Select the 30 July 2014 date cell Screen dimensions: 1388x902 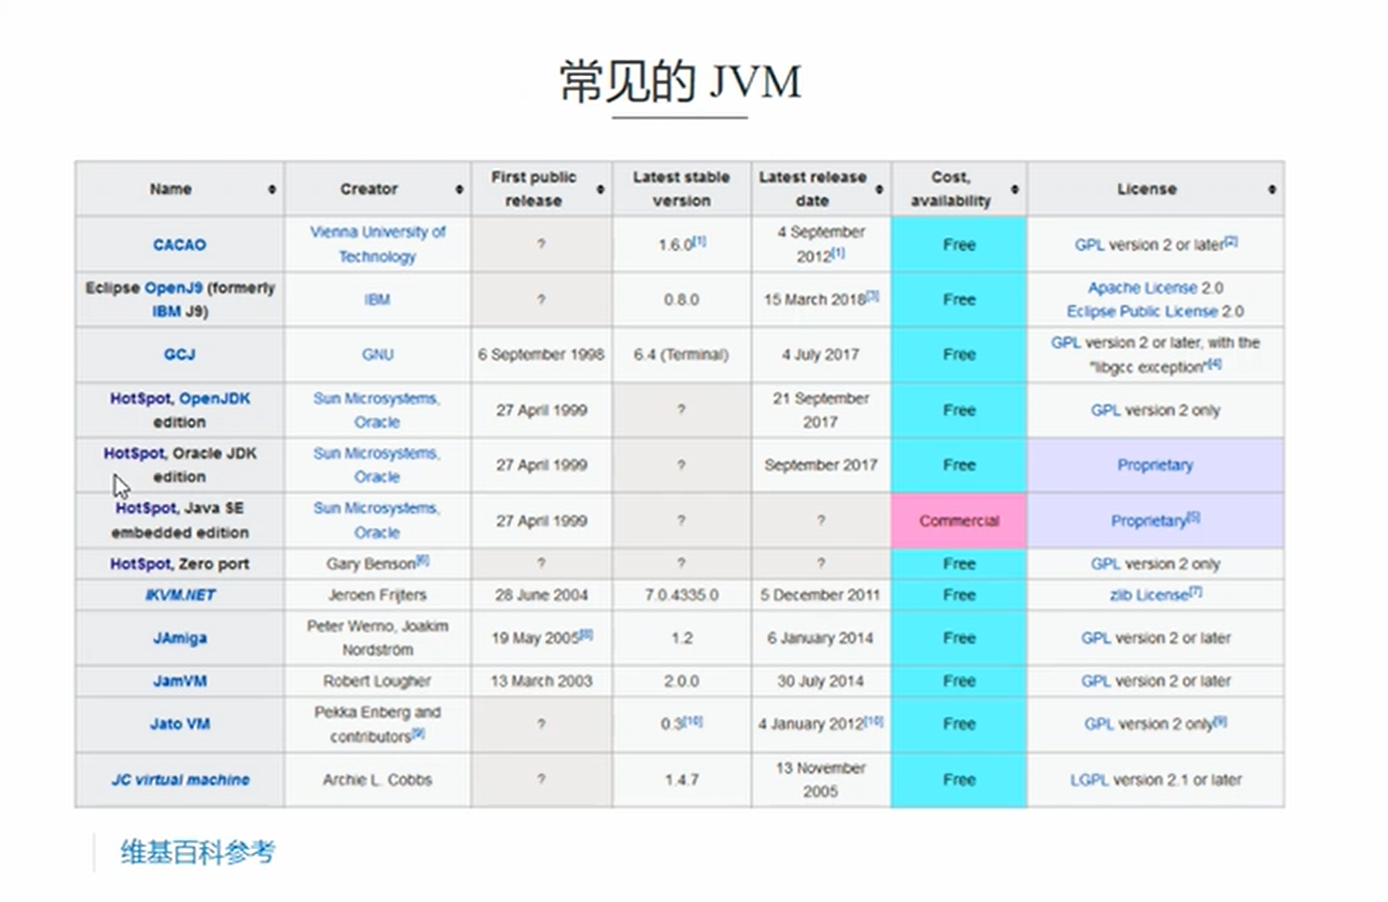coord(821,680)
